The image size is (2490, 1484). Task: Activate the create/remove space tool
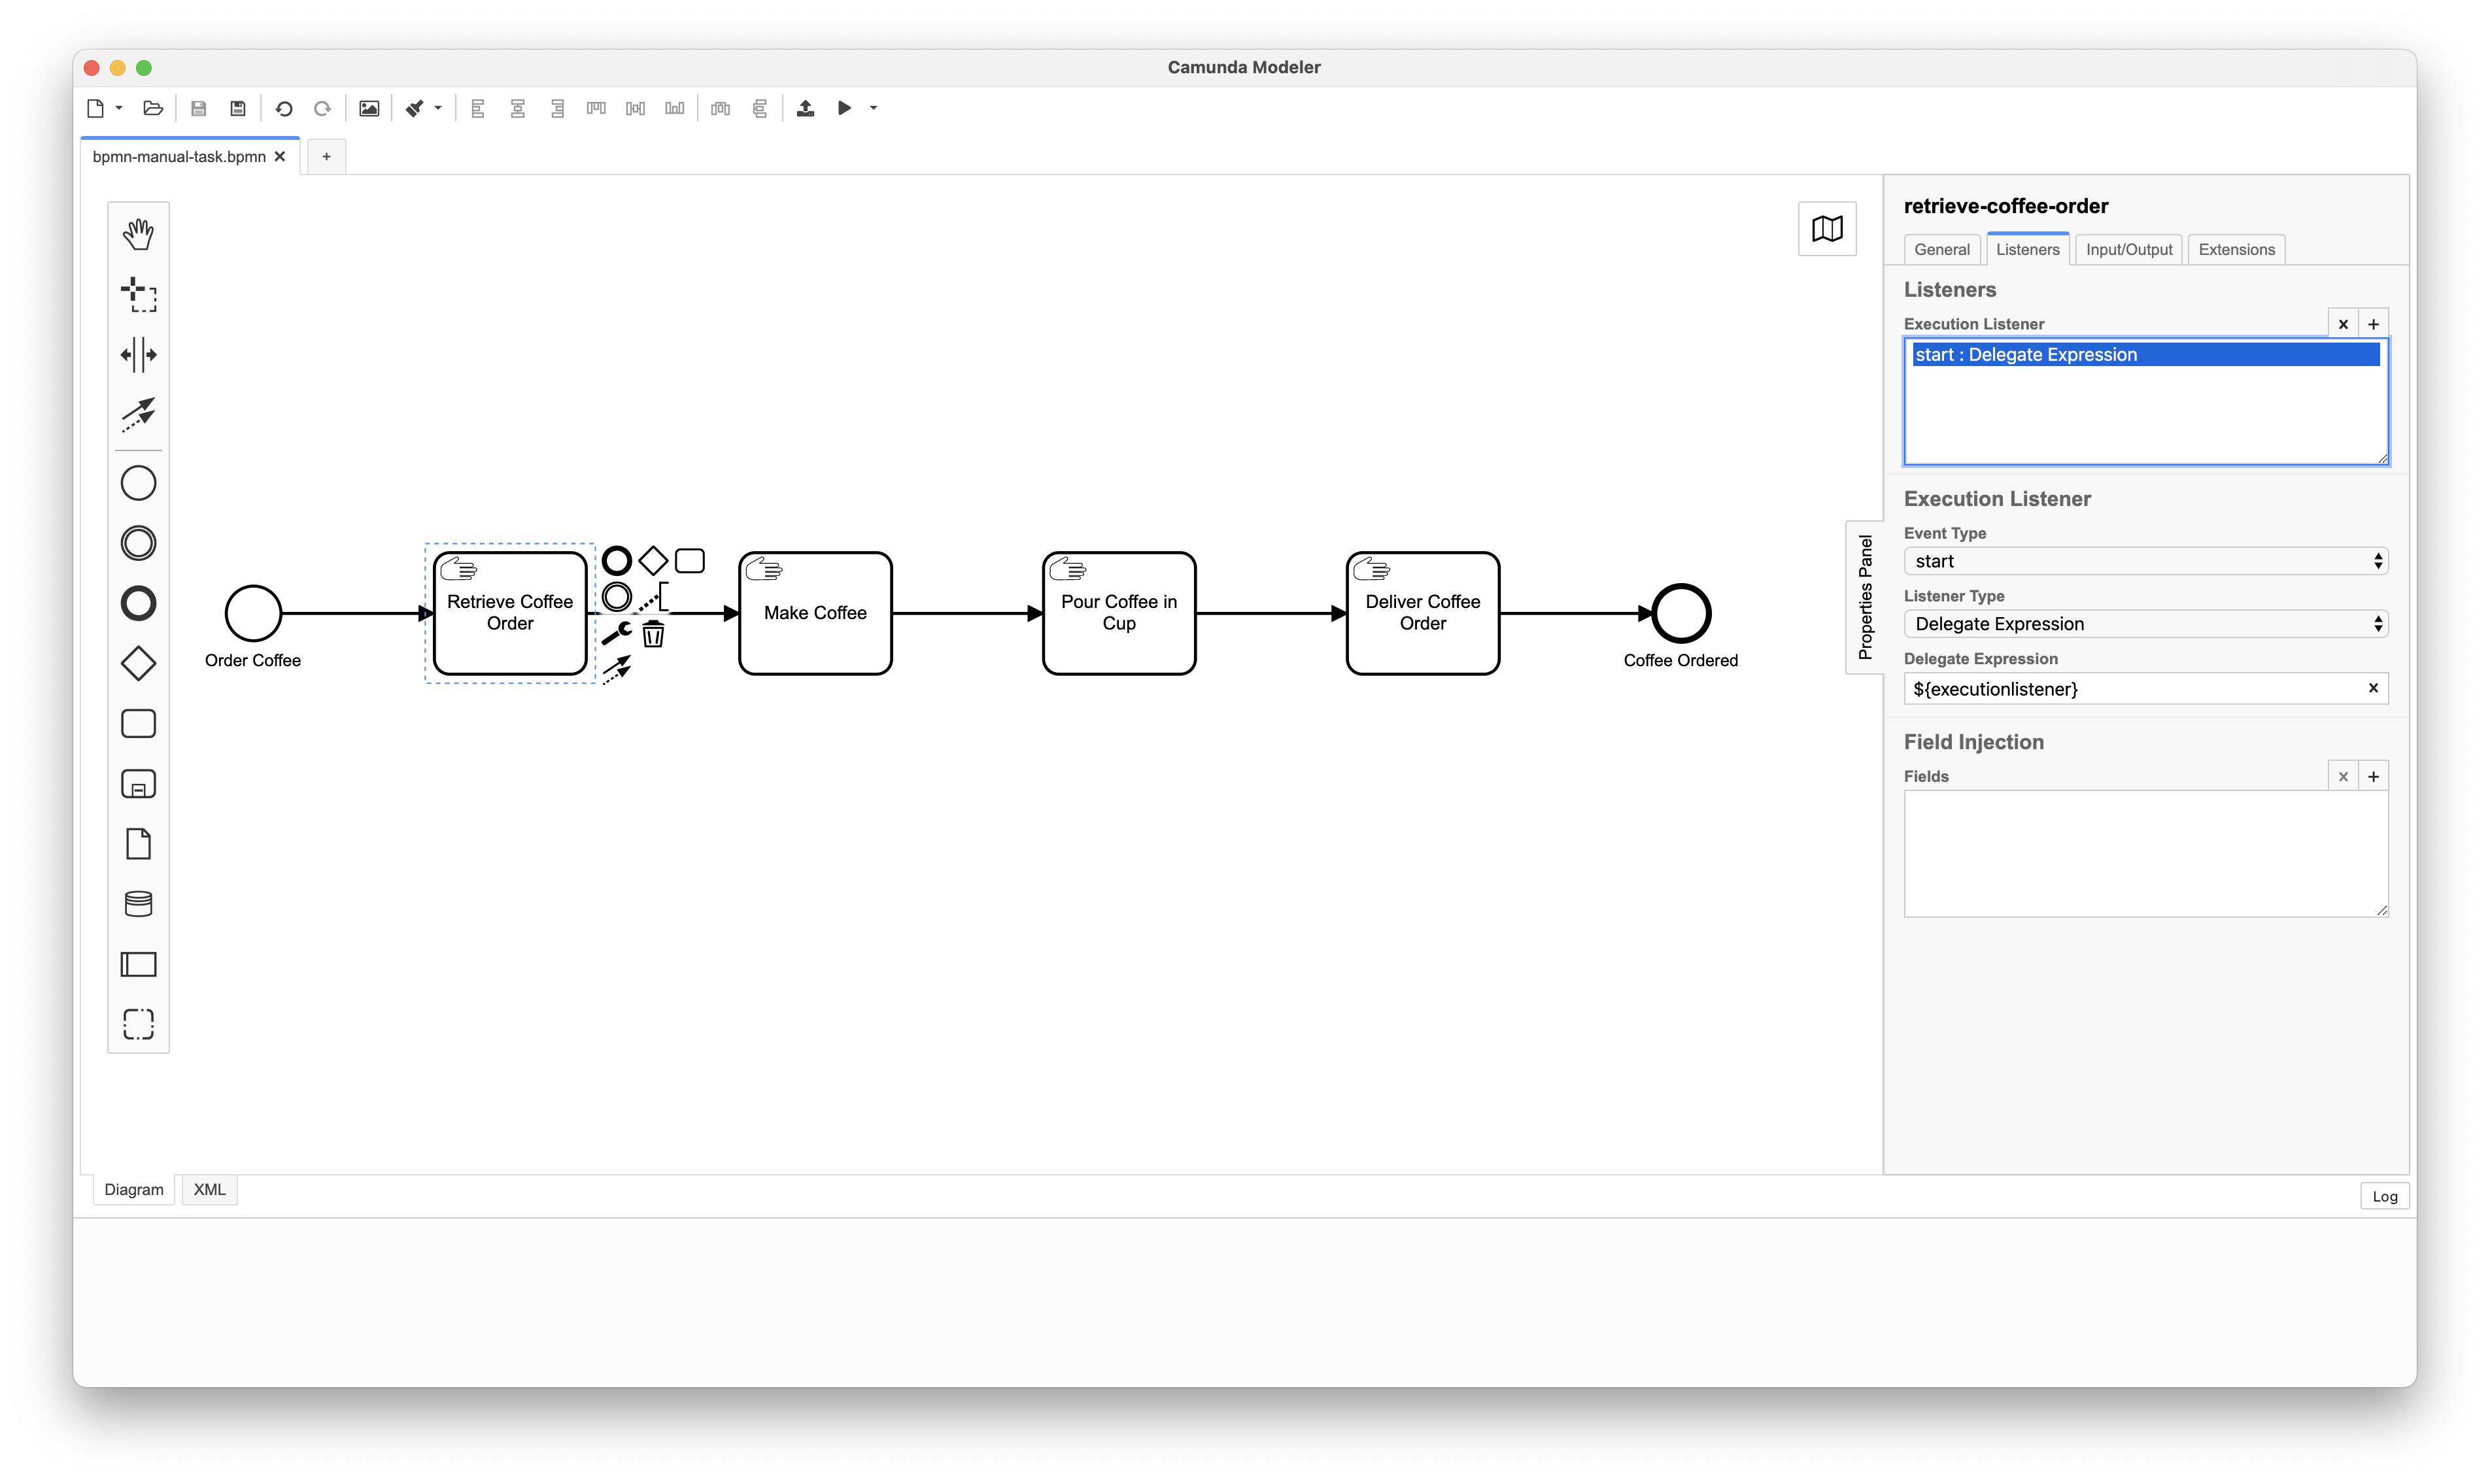pyautogui.click(x=138, y=354)
